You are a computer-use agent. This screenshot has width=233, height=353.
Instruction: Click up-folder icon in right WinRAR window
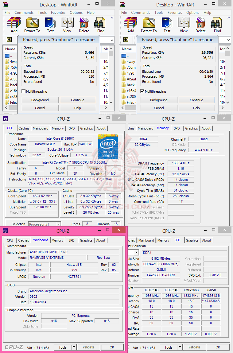[126, 40]
